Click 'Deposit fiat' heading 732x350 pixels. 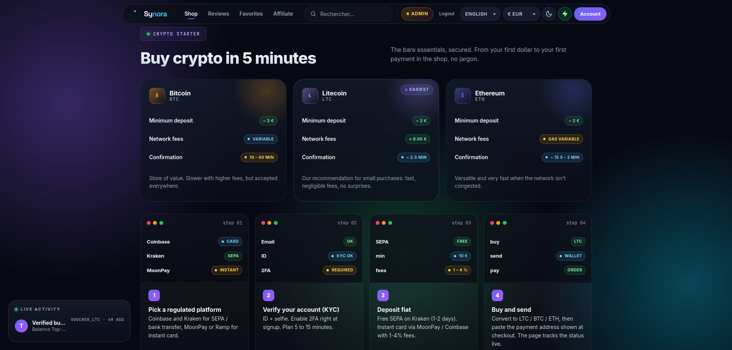pyautogui.click(x=394, y=310)
